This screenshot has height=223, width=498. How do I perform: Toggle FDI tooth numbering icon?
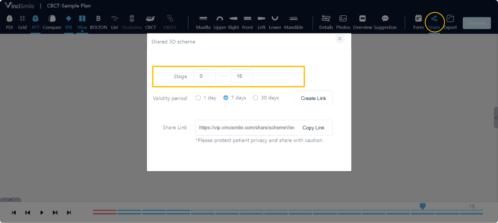click(9, 19)
